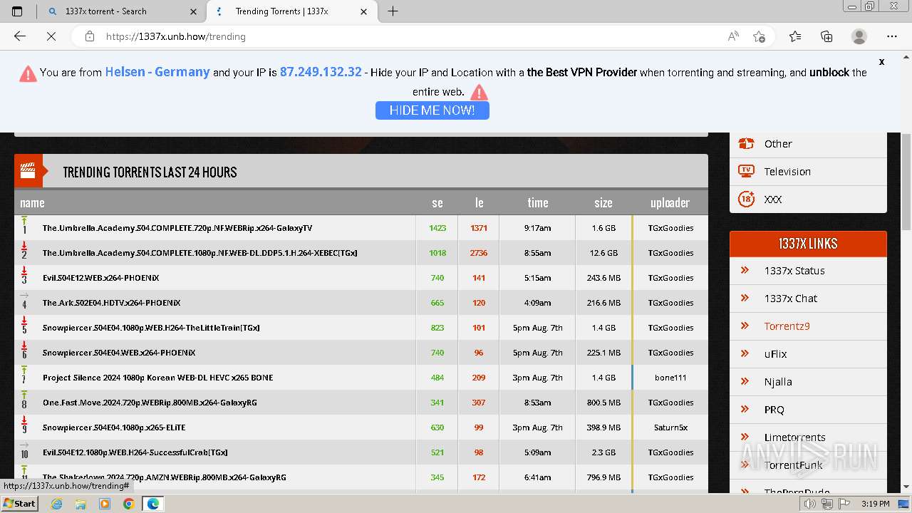912x513 pixels.
Task: Open The.Ark.S02E04 HDTV torrent
Action: point(111,303)
